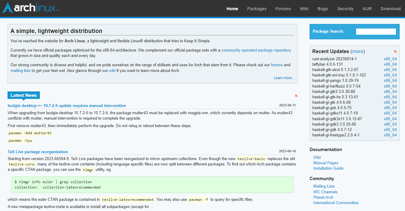The width and height of the screenshot is (405, 211).
Task: Open the Mailing Lists link under Community
Action: pos(324,186)
